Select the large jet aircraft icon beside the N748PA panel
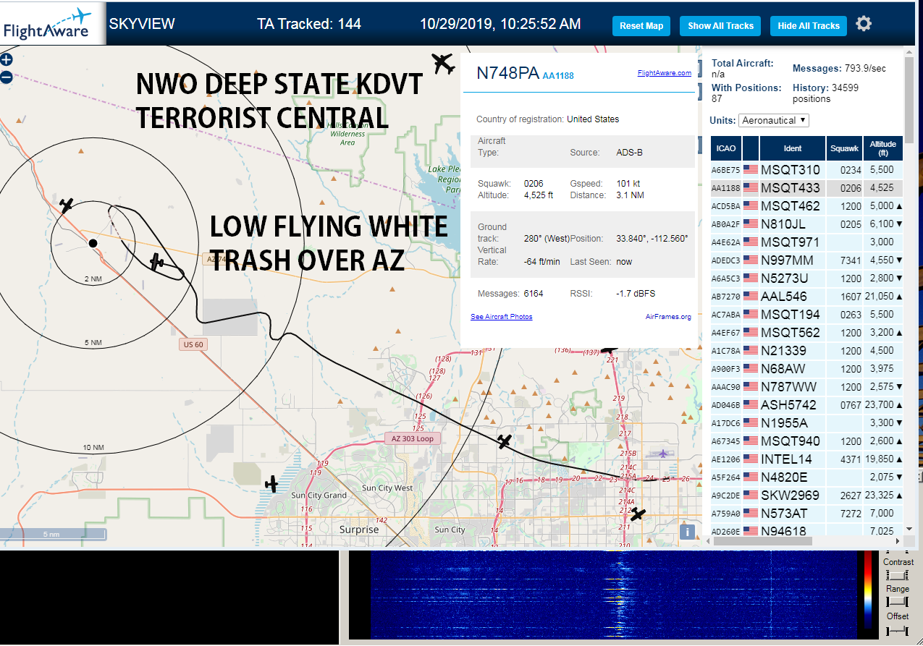This screenshot has height=646, width=923. click(442, 63)
